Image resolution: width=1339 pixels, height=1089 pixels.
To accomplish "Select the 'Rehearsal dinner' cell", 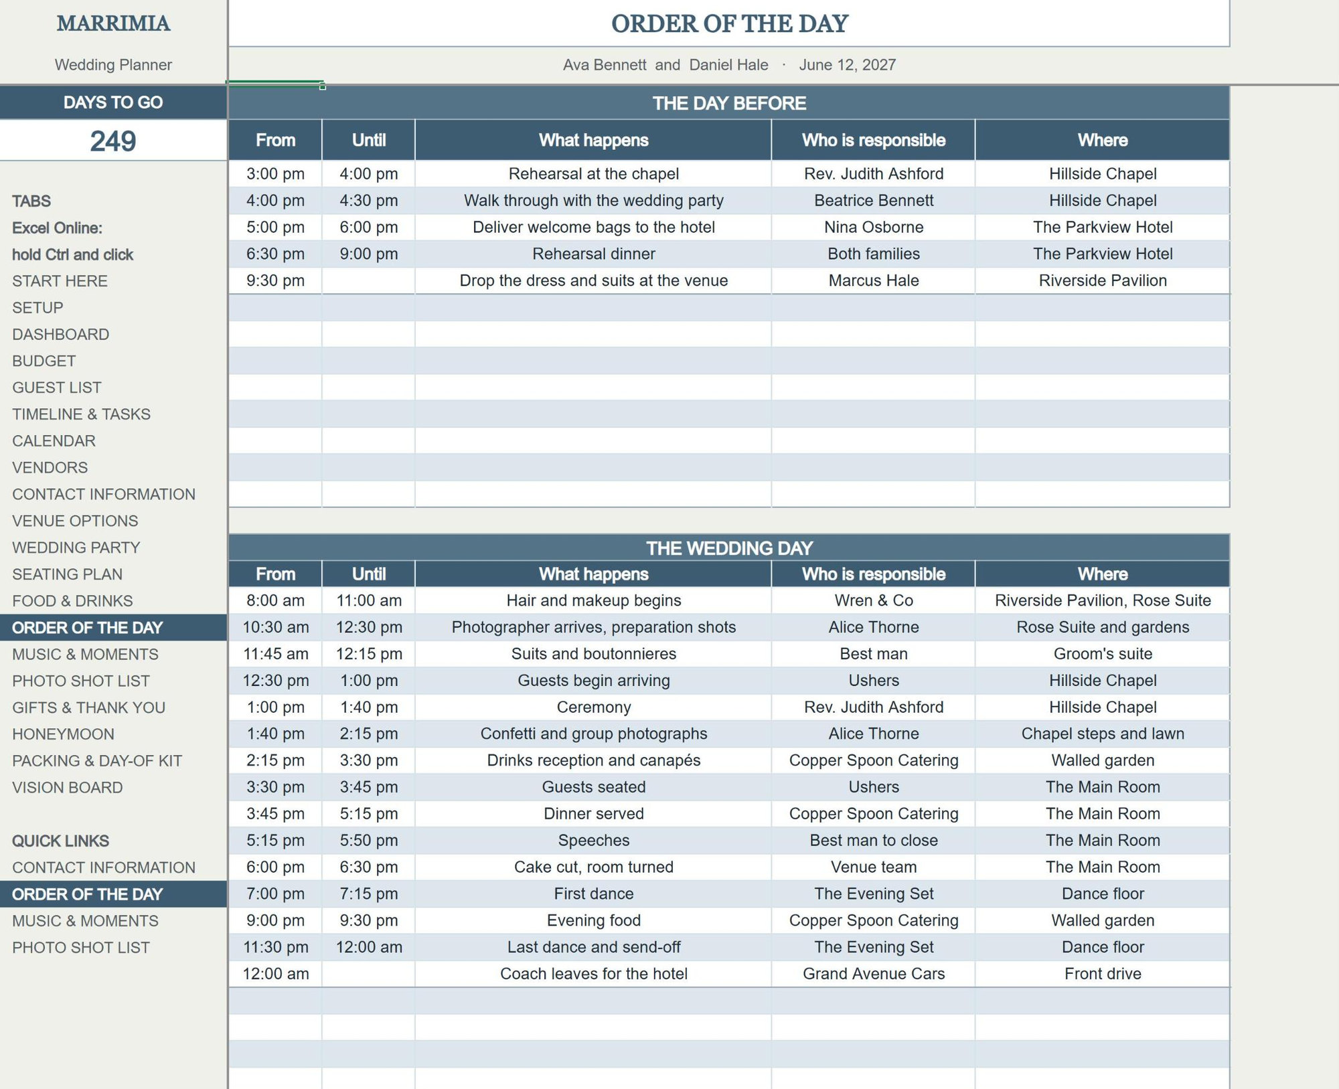I will pos(593,254).
